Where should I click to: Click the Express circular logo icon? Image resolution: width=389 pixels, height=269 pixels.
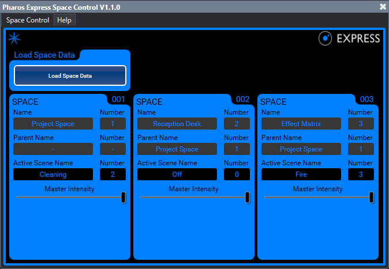point(325,39)
